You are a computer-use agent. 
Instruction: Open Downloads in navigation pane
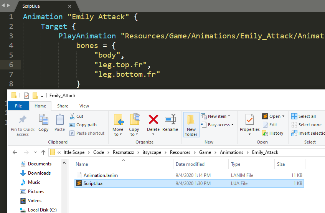point(39,173)
